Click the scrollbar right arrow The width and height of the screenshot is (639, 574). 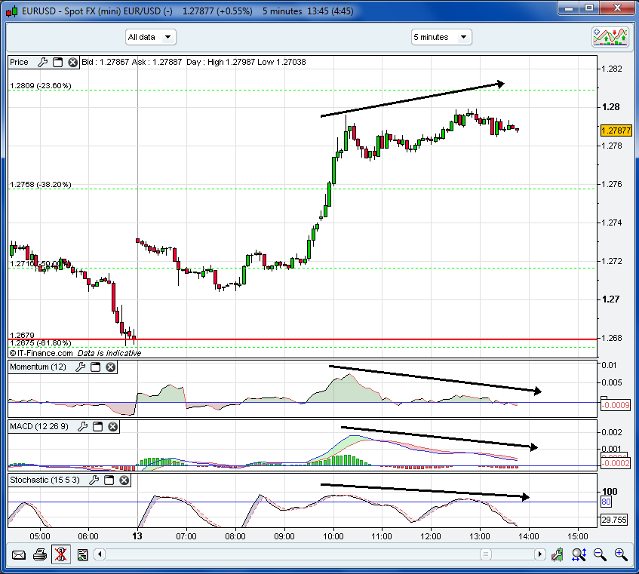(540, 554)
